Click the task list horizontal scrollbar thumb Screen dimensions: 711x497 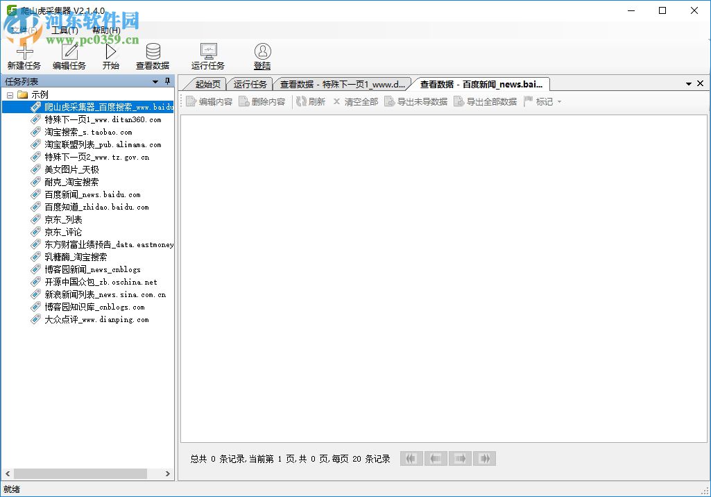pyautogui.click(x=80, y=473)
